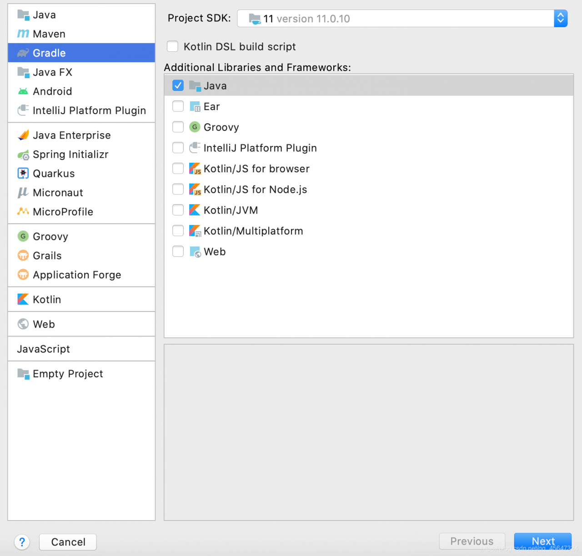Viewport: 582px width, 556px height.
Task: Select Micronaut project type label
Action: coord(58,193)
